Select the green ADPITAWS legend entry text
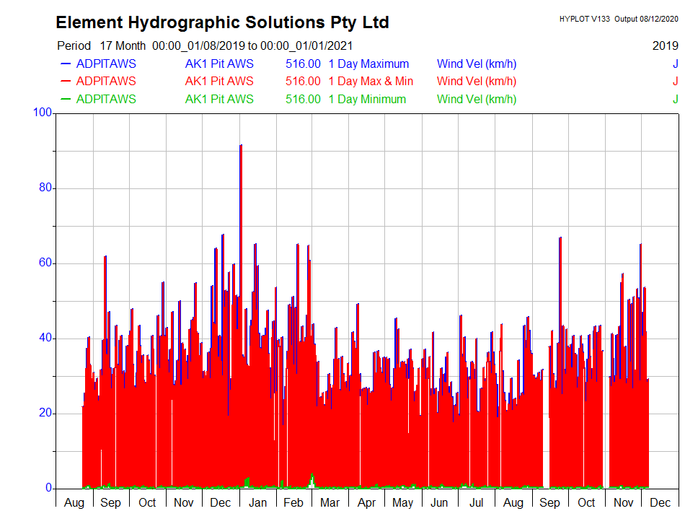 (105, 100)
